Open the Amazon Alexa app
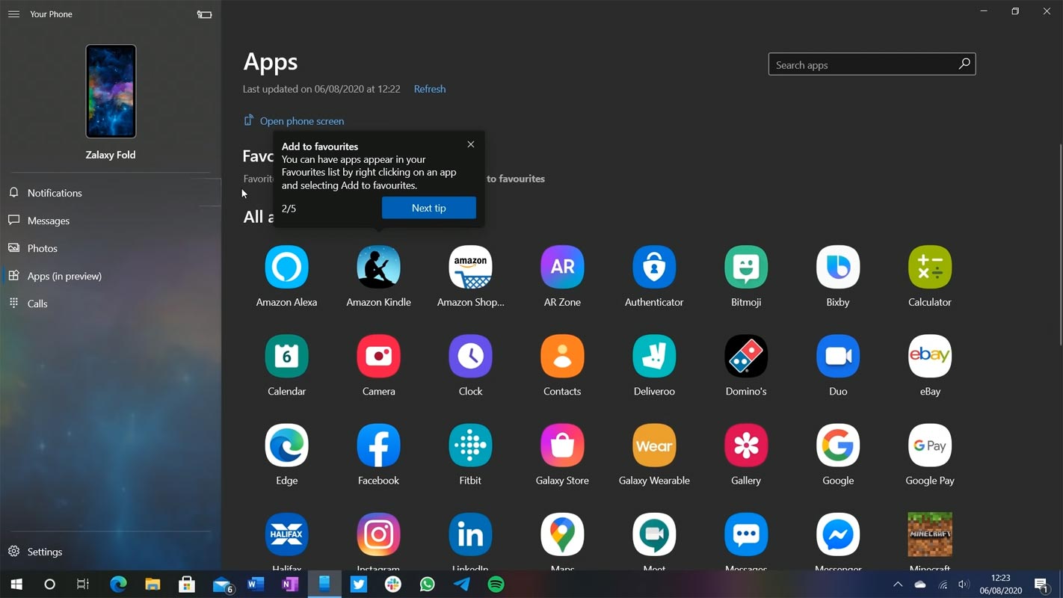This screenshot has width=1063, height=598. pyautogui.click(x=287, y=268)
